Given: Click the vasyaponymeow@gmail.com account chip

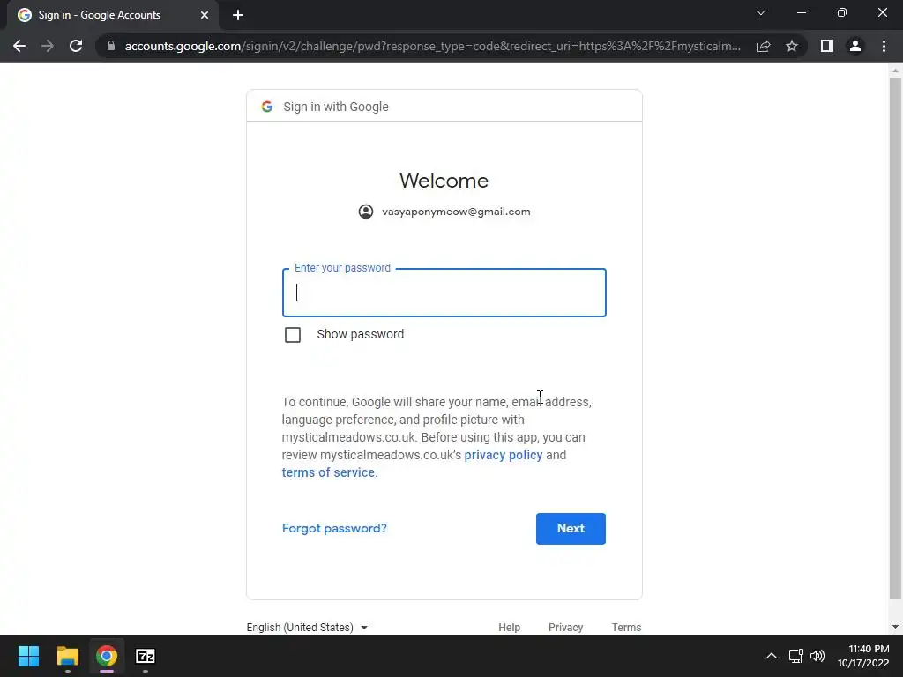Looking at the screenshot, I should (x=444, y=212).
